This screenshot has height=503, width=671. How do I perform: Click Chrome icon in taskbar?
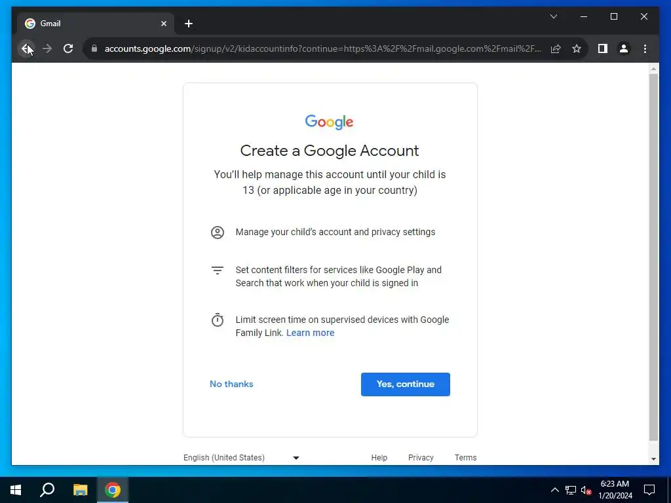point(113,490)
